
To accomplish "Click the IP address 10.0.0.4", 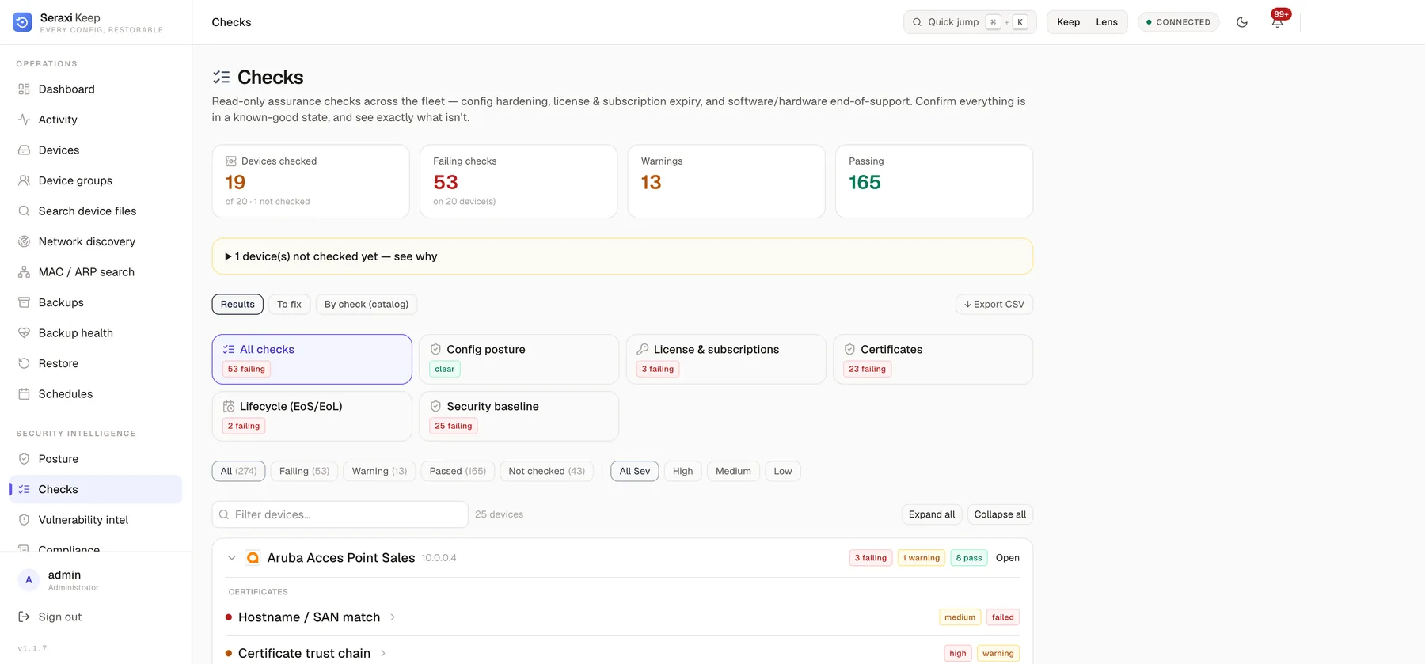I will [x=439, y=558].
